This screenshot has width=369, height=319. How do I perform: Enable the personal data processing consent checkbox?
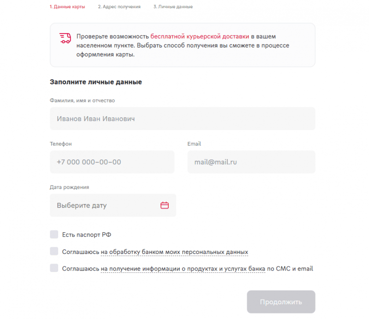click(x=54, y=252)
